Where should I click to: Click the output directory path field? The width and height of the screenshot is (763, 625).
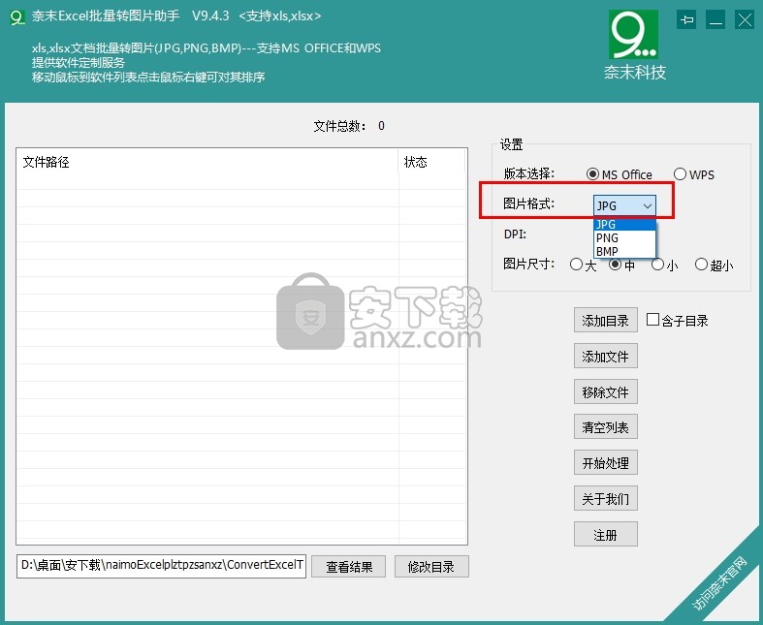point(161,566)
